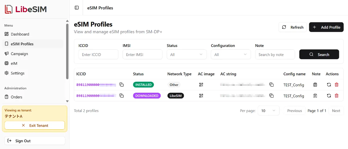The width and height of the screenshot is (348, 149).
Task: Open note for the INSTALLED profile
Action: click(x=315, y=85)
